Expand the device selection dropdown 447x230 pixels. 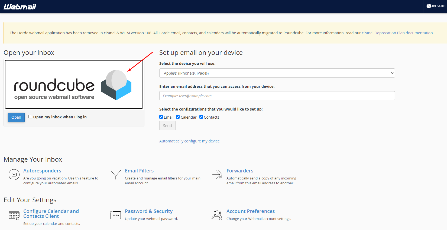tap(277, 73)
